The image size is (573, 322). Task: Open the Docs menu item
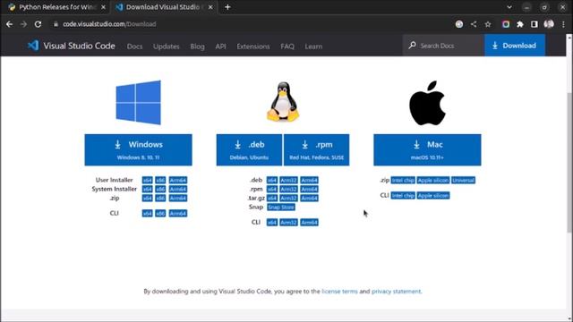click(x=134, y=47)
